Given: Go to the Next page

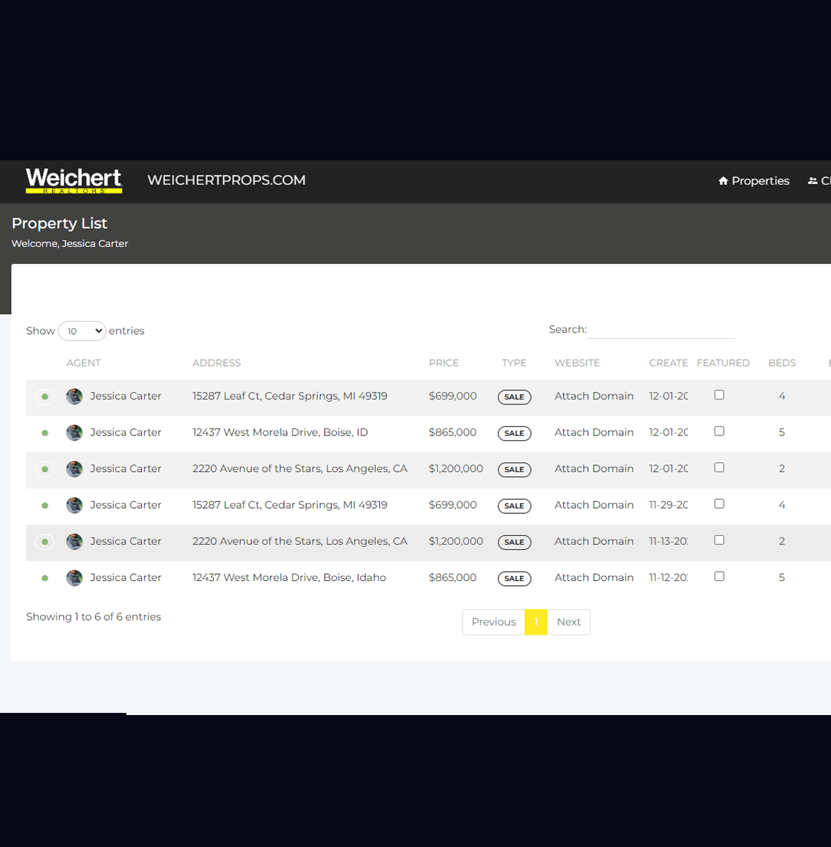Looking at the screenshot, I should [568, 622].
